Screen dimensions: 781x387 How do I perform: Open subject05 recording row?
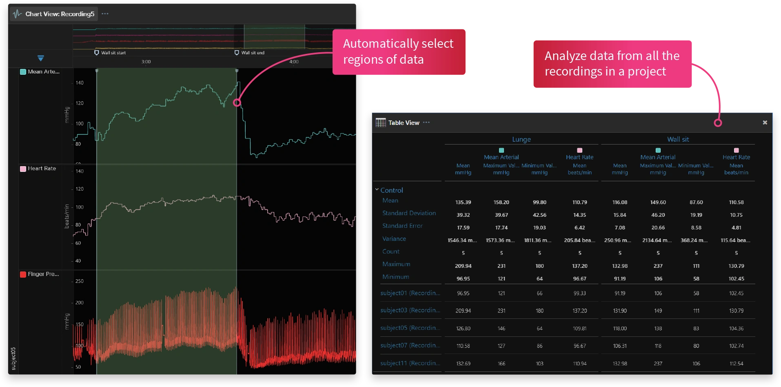410,328
